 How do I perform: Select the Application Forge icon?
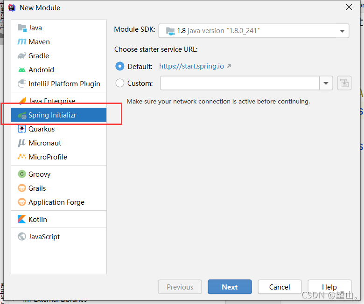[x=22, y=202]
